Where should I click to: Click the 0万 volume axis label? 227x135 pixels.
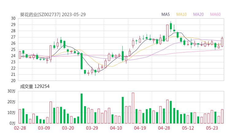13,123
